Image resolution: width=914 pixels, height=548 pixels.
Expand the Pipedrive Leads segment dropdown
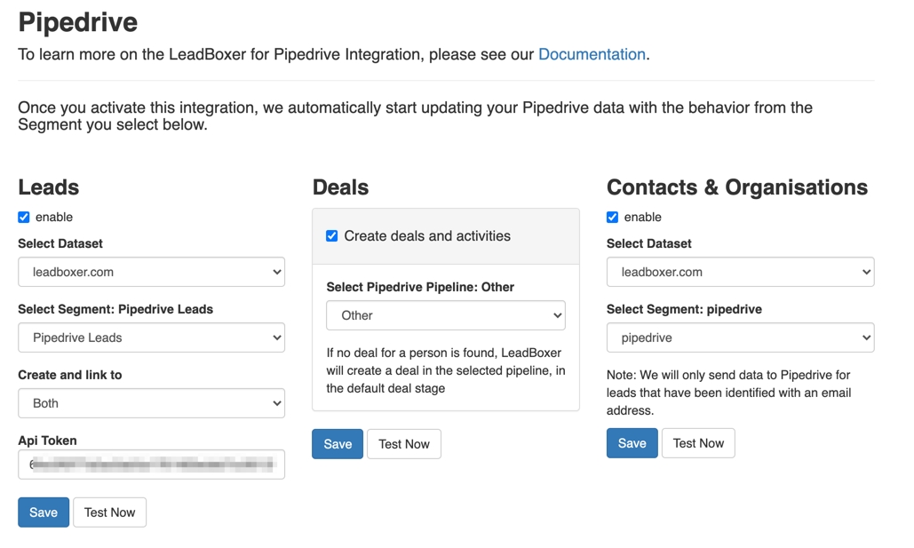151,338
